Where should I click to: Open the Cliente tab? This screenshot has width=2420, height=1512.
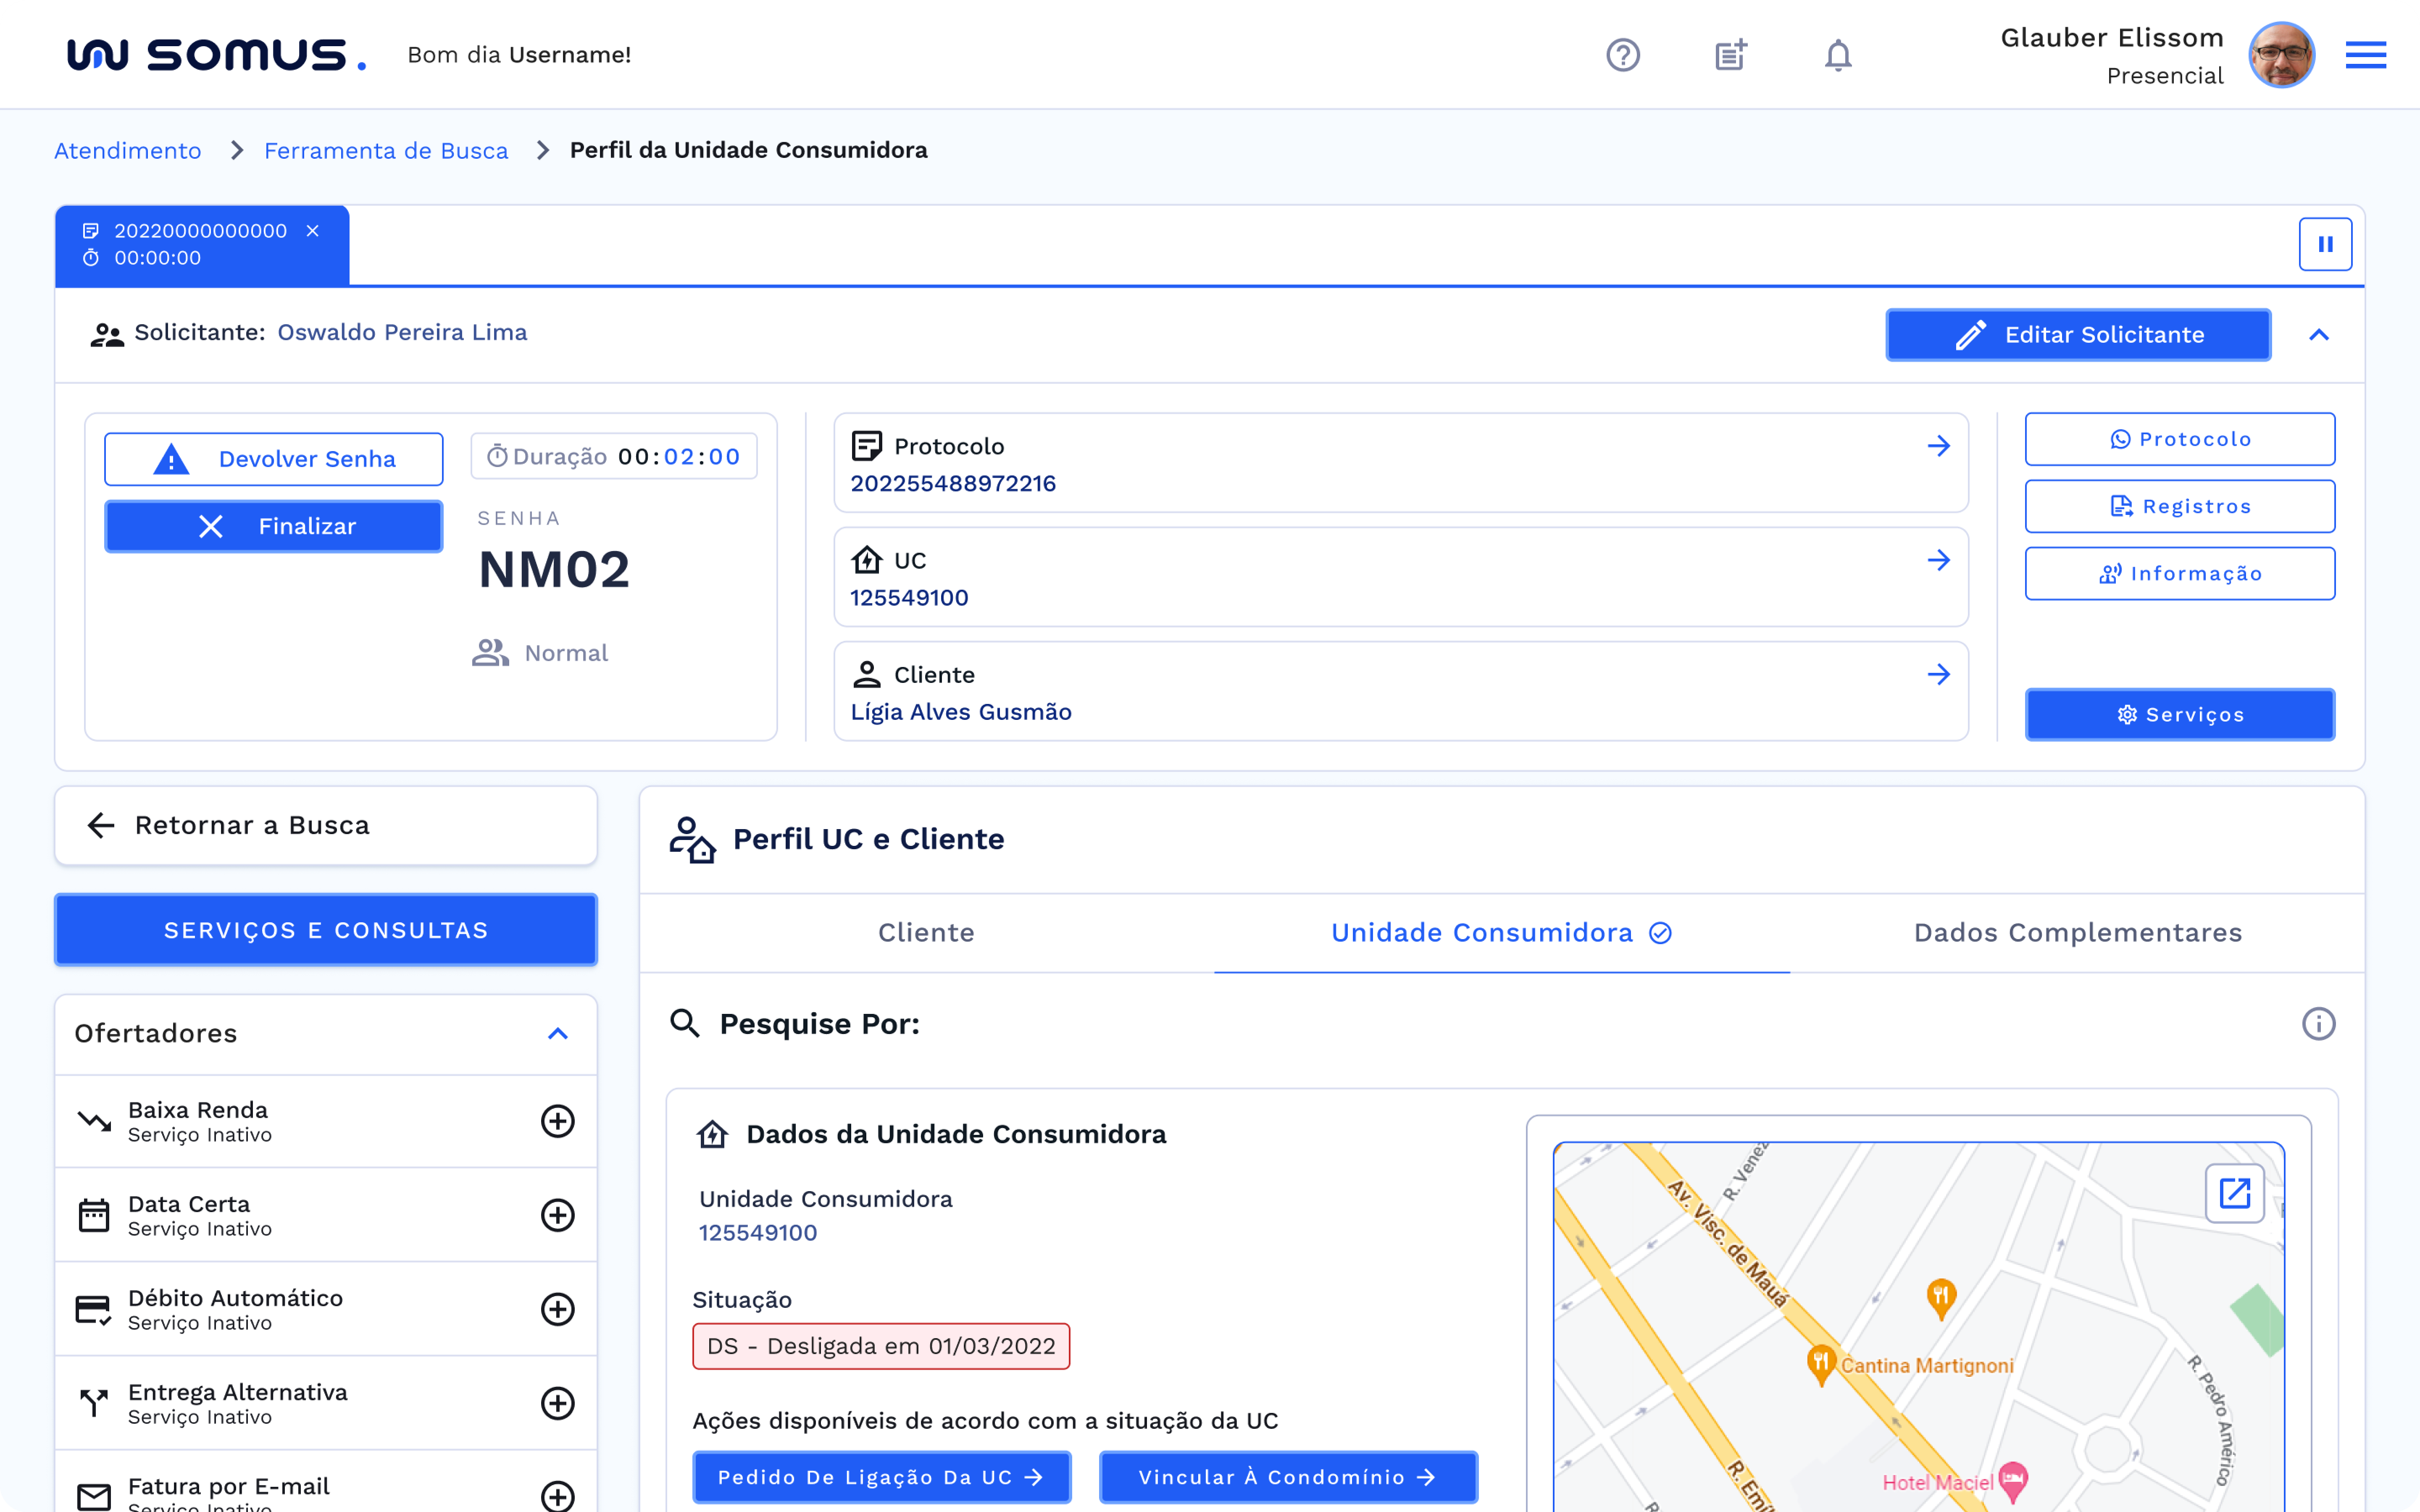[x=926, y=932]
